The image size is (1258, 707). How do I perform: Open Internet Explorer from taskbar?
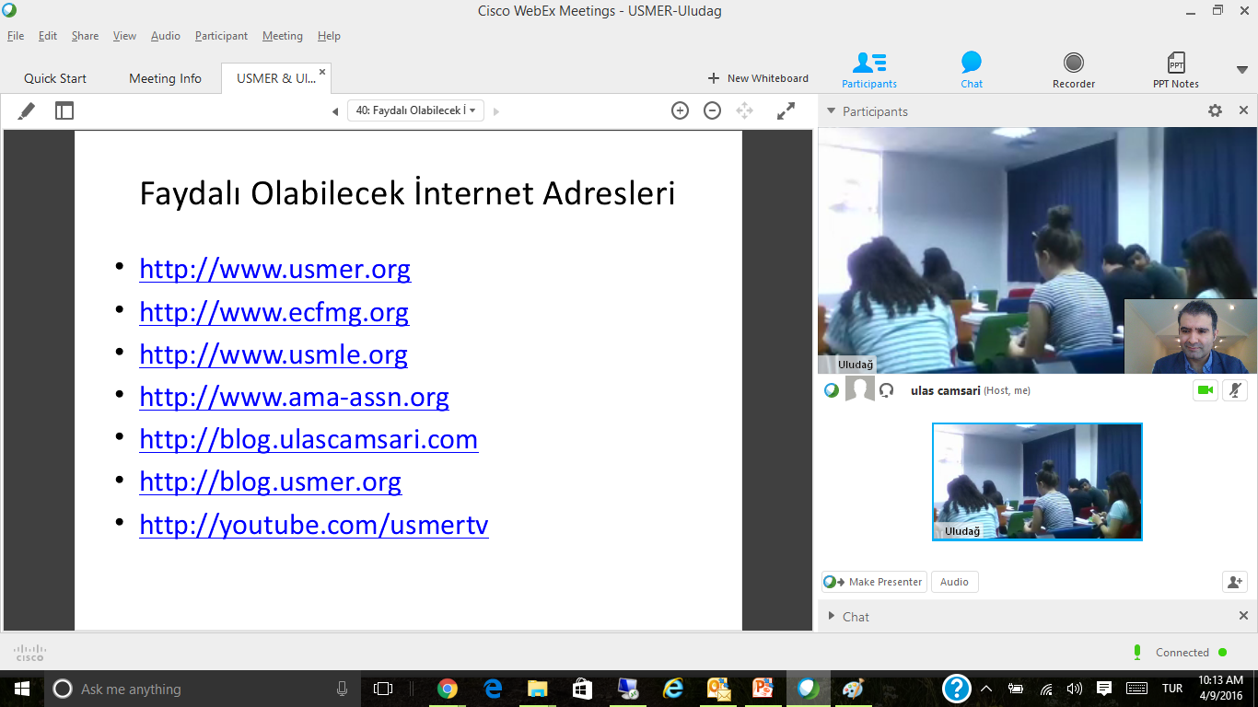click(x=673, y=689)
